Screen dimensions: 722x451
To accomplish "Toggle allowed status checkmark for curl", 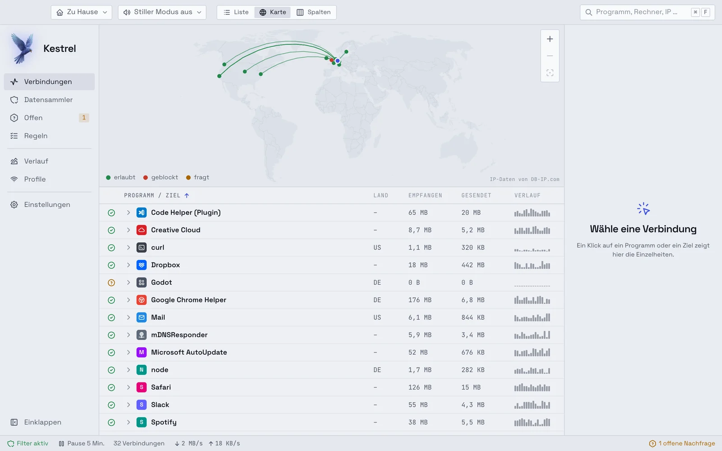I will point(111,248).
